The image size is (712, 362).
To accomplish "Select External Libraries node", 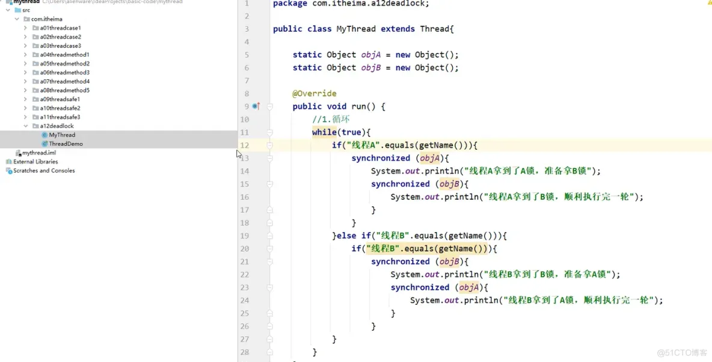I will (x=35, y=162).
